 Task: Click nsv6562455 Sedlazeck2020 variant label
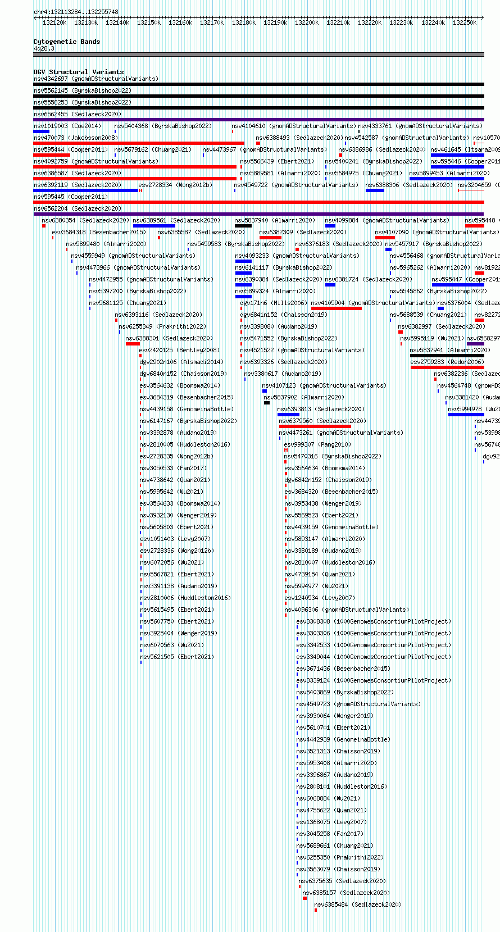point(78,114)
